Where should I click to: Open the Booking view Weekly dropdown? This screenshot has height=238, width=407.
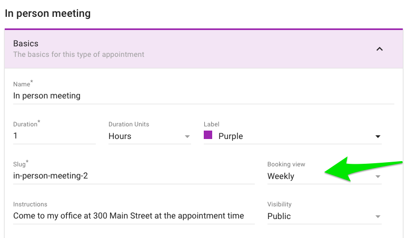pos(324,176)
